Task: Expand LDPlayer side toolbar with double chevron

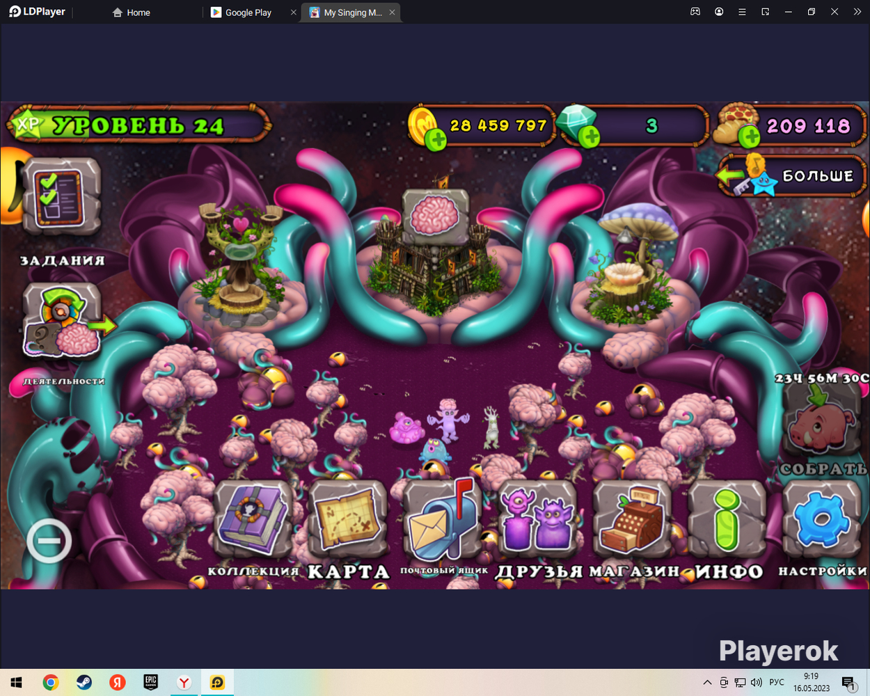Action: pyautogui.click(x=857, y=12)
